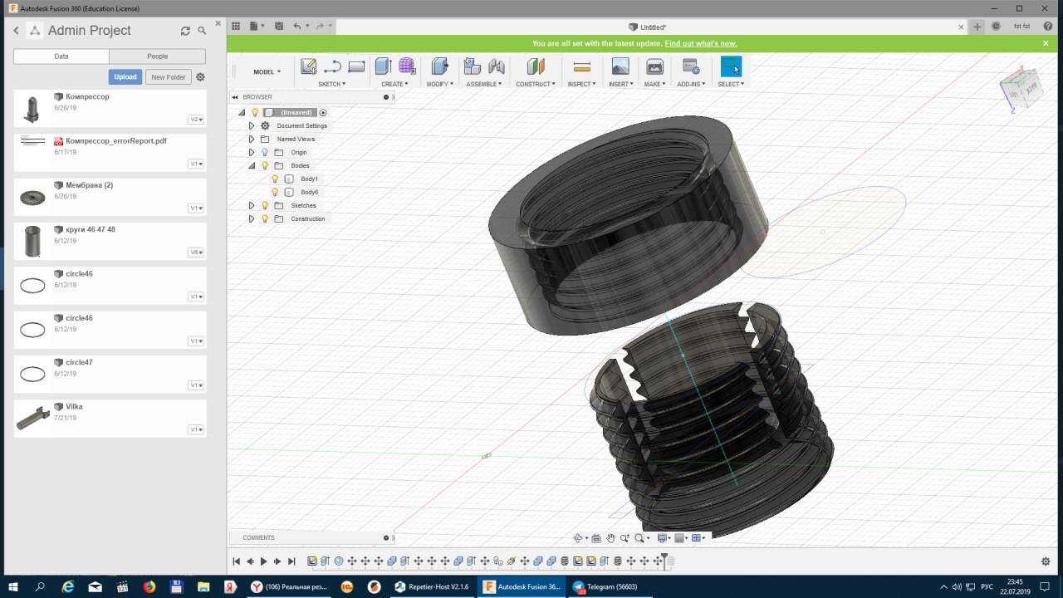
Task: Go back from Admin Project
Action: point(16,31)
